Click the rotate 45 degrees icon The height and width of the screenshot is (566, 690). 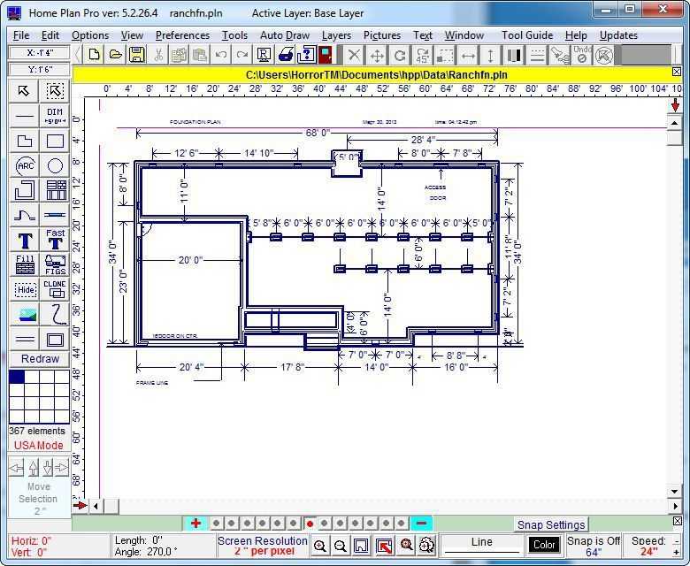(423, 56)
